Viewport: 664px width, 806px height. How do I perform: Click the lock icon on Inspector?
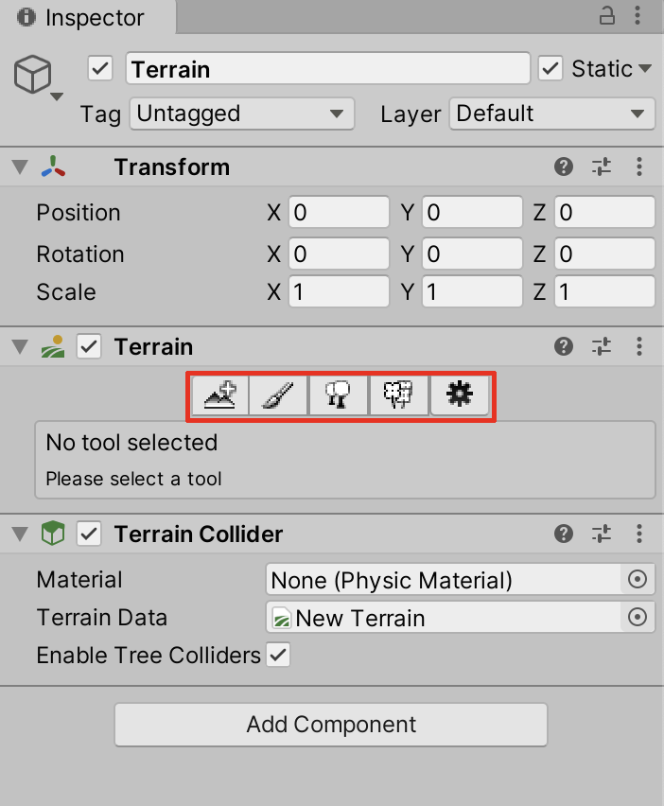[608, 16]
